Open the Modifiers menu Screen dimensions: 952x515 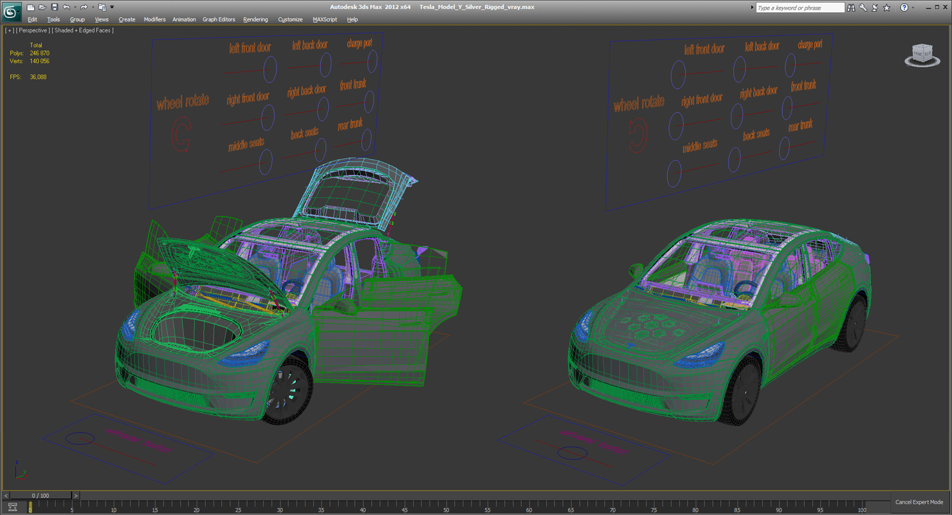[x=154, y=19]
